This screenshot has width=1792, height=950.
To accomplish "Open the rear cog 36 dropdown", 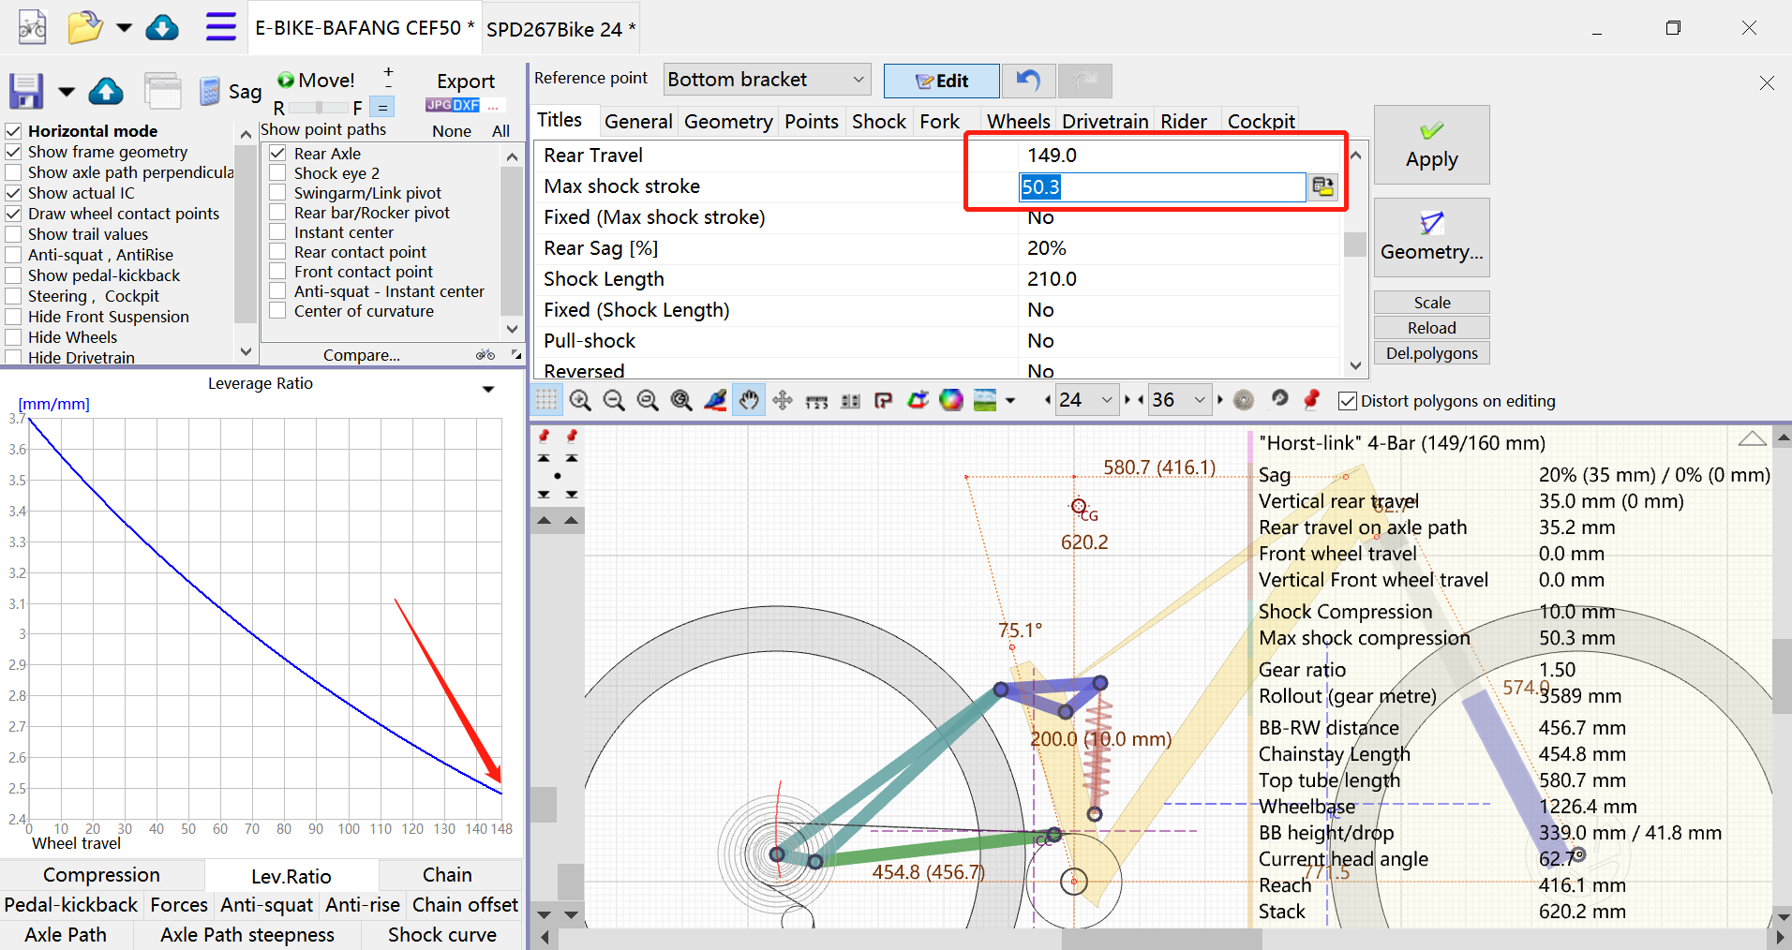I will (1200, 400).
